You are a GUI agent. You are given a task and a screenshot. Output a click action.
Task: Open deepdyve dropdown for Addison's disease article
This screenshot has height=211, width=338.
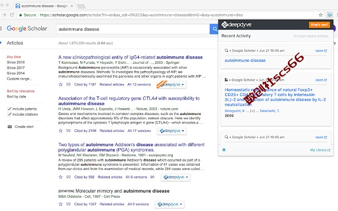point(175,177)
